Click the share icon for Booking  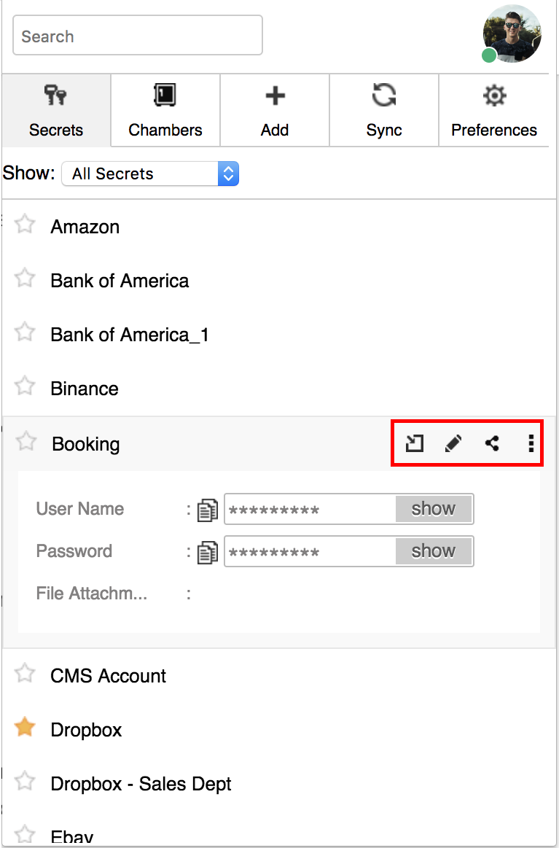(492, 443)
